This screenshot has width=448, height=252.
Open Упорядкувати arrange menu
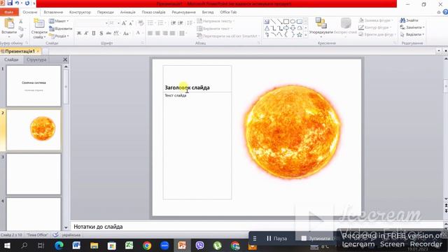(321, 28)
